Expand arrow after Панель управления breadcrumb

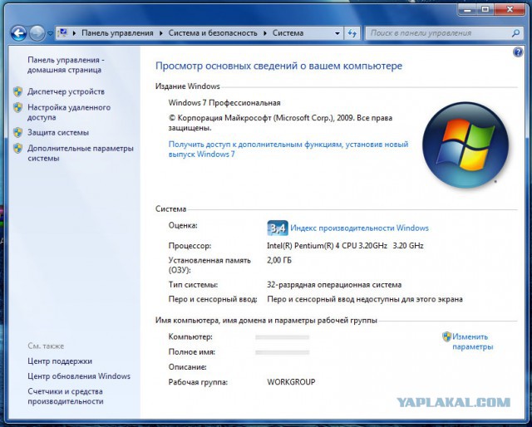pos(161,33)
